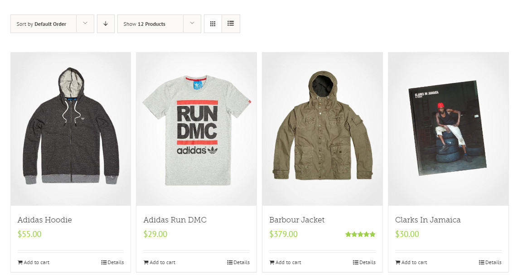Open the Clarks In Jamaica title link
Viewport: 513px width, 275px height.
click(x=428, y=220)
